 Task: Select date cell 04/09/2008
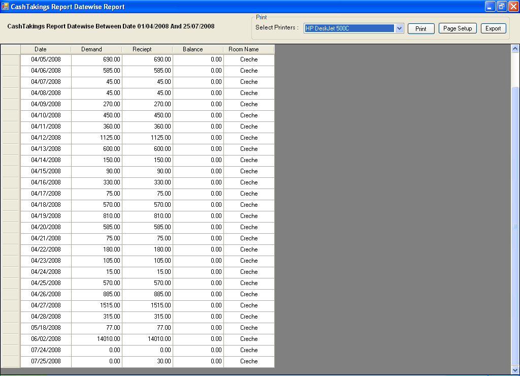pos(46,104)
